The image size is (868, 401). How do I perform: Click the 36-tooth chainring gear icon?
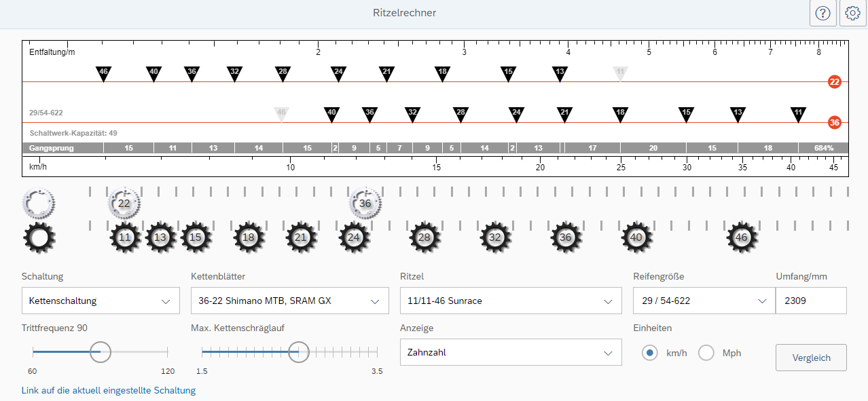(365, 203)
